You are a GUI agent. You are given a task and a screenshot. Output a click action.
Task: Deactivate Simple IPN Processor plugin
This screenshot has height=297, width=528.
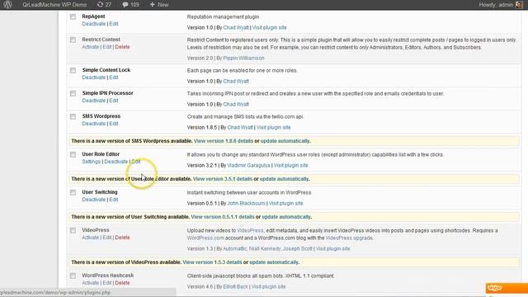93,101
